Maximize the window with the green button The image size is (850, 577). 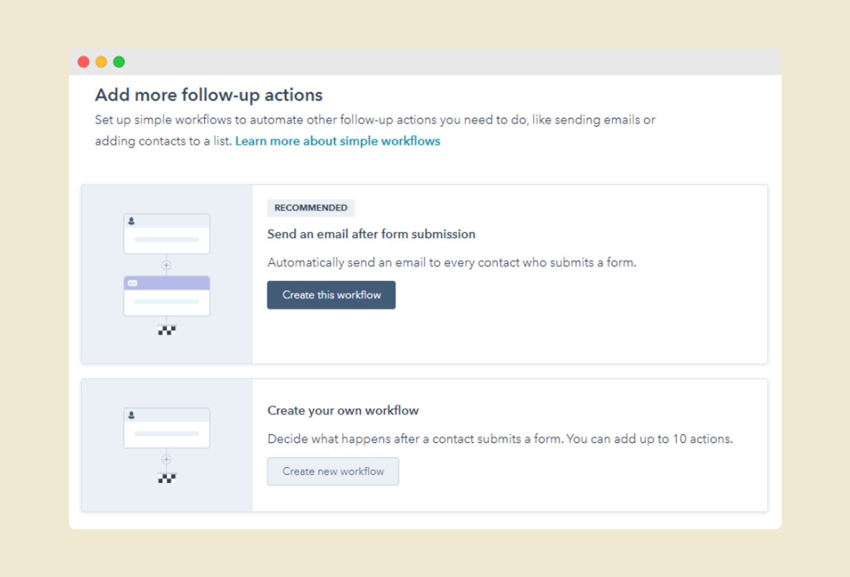119,62
